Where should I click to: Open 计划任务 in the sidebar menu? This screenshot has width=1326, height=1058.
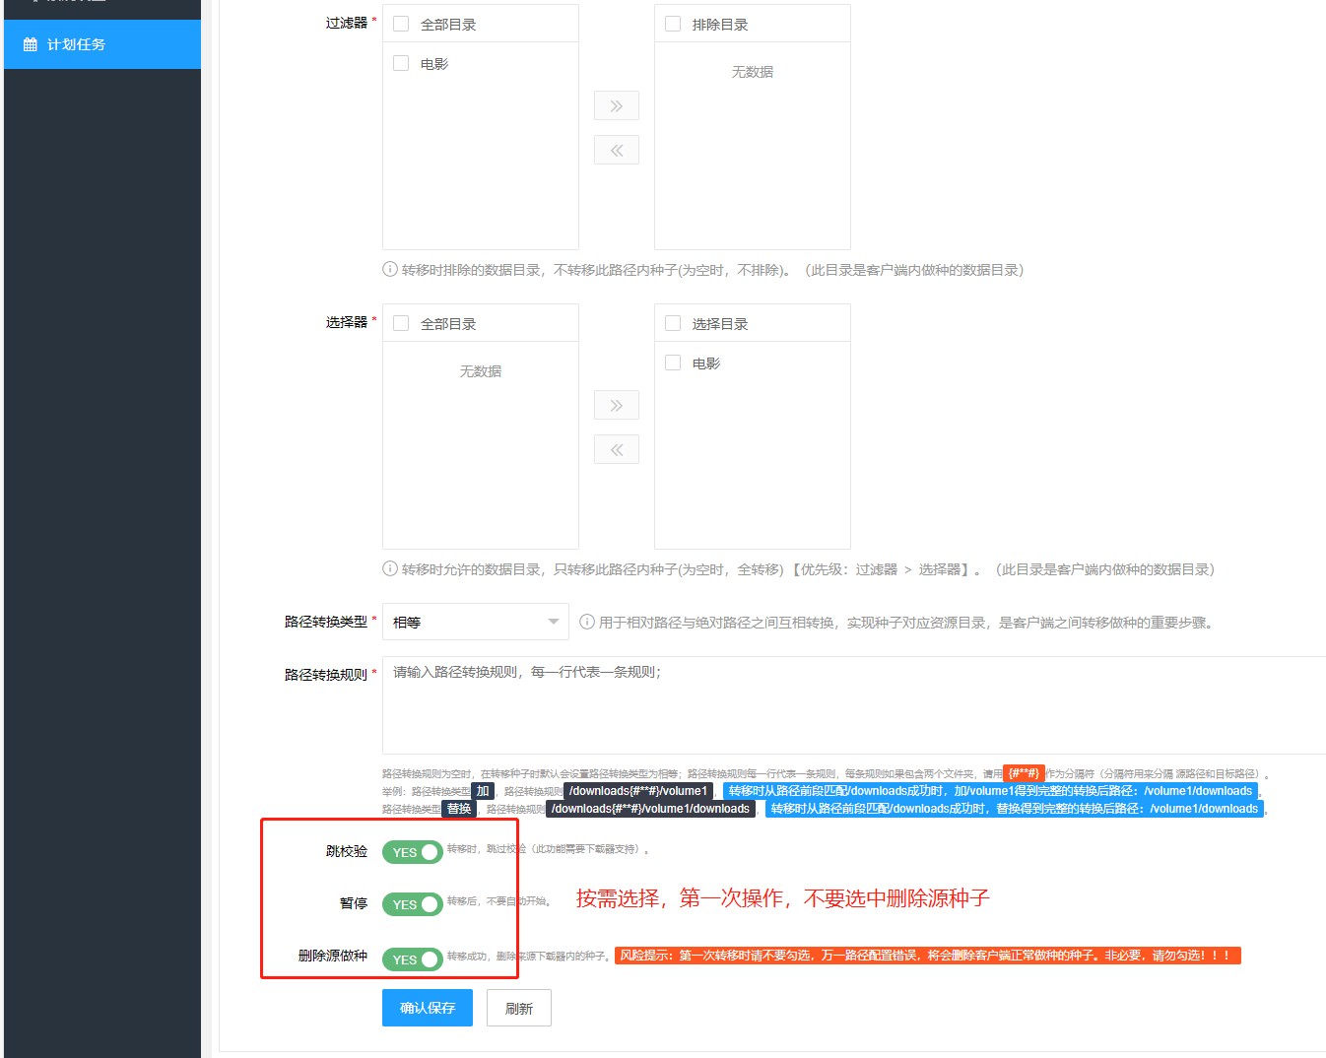point(77,44)
